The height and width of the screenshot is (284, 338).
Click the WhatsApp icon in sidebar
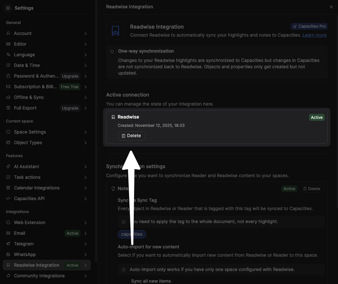tap(8, 254)
